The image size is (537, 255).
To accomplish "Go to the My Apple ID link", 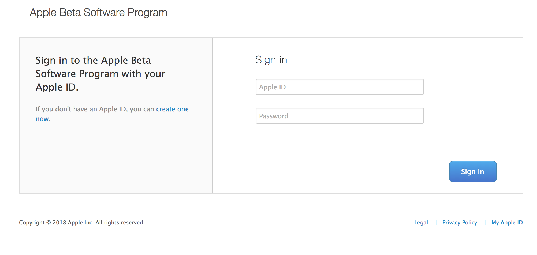I will coord(507,223).
